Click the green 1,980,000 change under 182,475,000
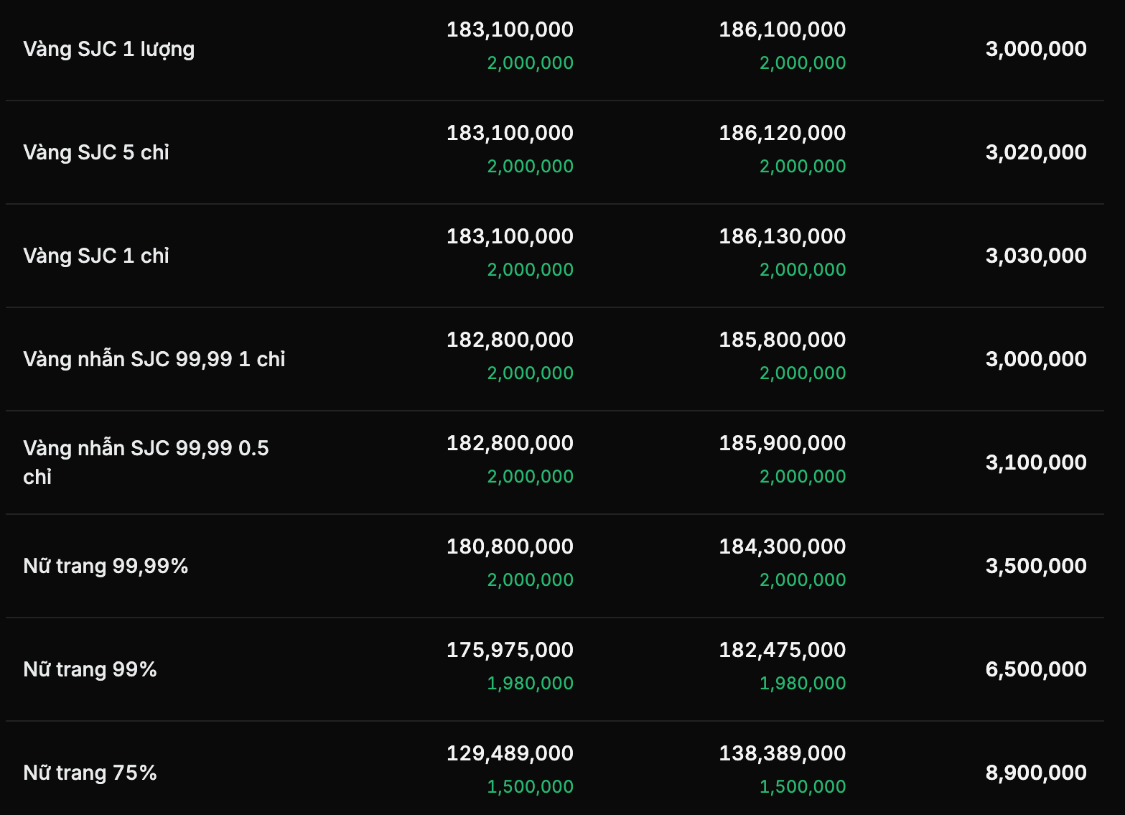The width and height of the screenshot is (1125, 815). [x=802, y=684]
